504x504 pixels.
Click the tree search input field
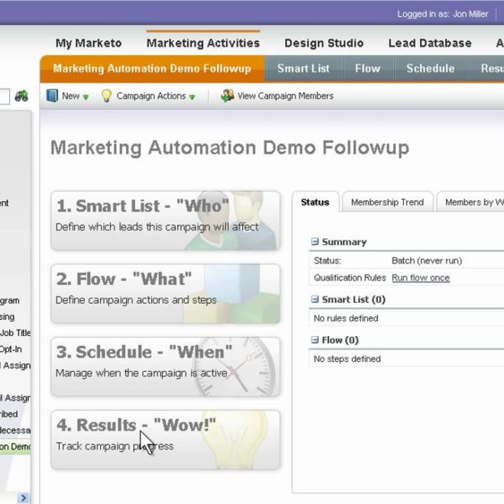tap(5, 96)
